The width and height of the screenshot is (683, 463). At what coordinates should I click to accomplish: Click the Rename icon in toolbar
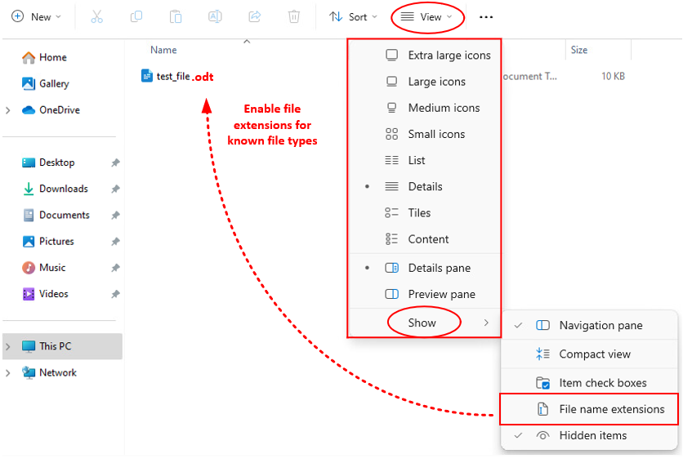point(215,17)
